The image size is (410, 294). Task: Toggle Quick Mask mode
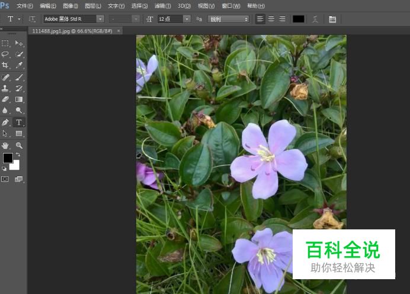5,179
